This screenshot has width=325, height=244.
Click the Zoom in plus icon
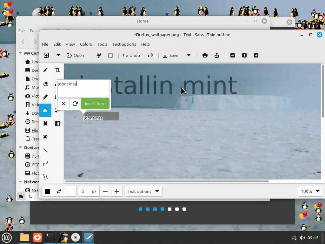(x=256, y=55)
